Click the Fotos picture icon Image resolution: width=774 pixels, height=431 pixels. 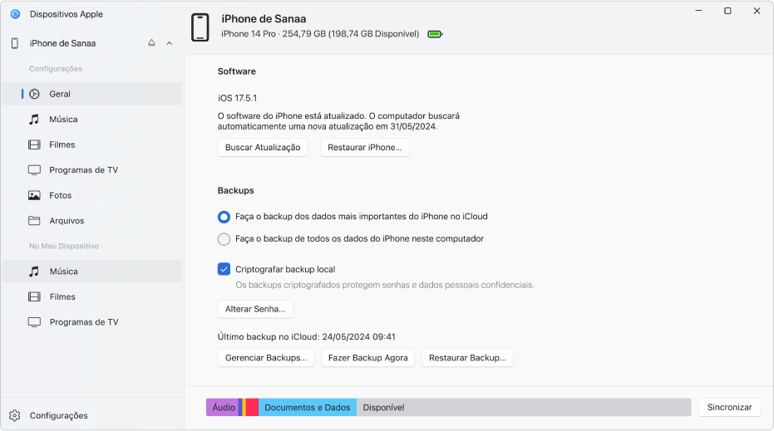pos(34,195)
